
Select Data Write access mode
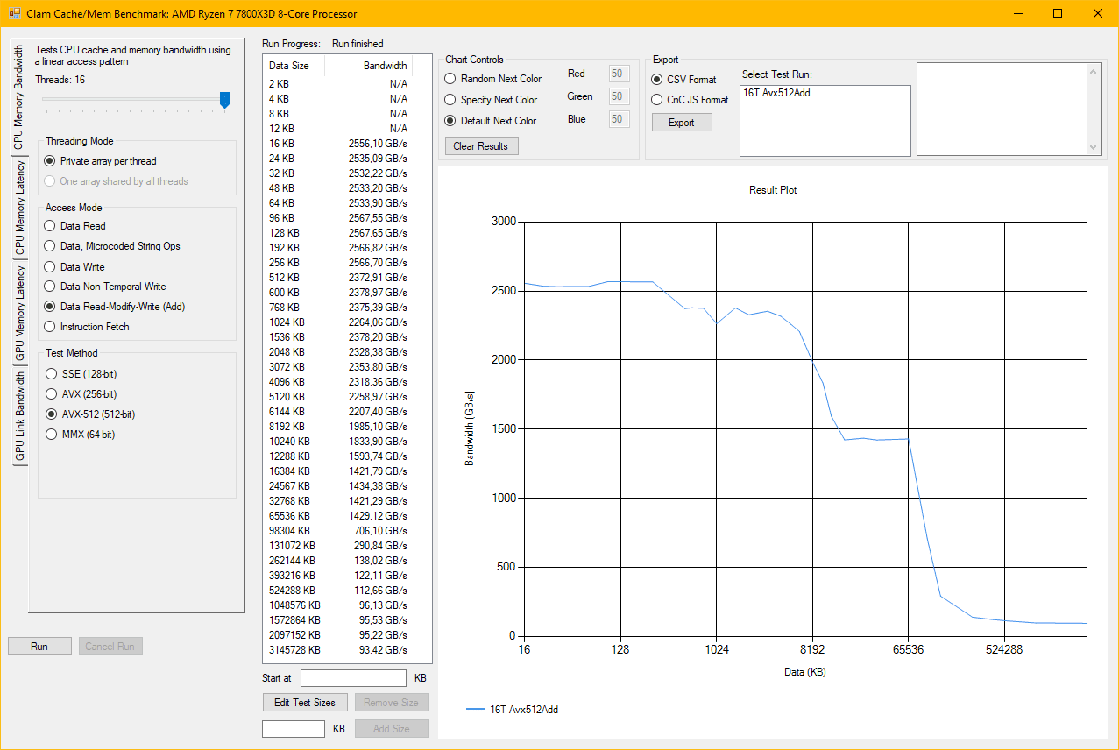point(74,266)
